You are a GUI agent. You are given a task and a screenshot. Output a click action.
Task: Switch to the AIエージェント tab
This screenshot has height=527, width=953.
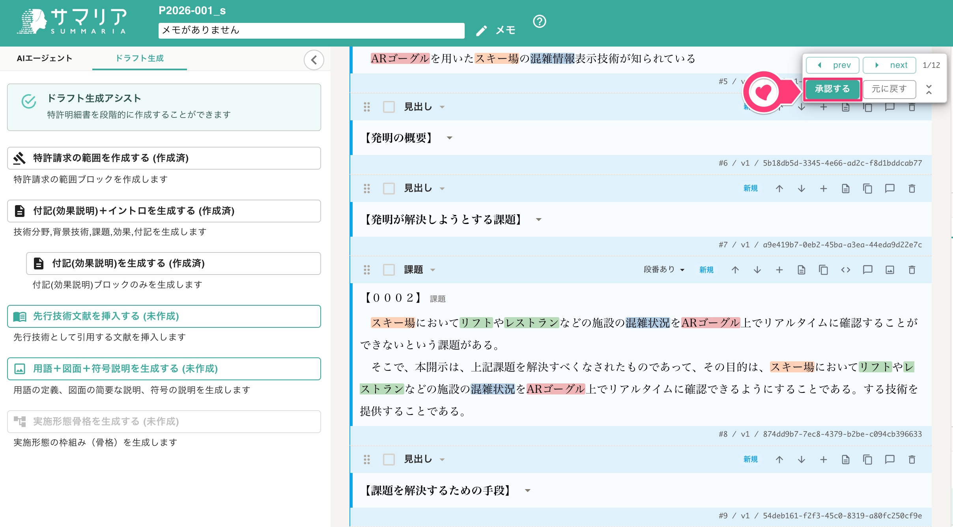pos(45,58)
